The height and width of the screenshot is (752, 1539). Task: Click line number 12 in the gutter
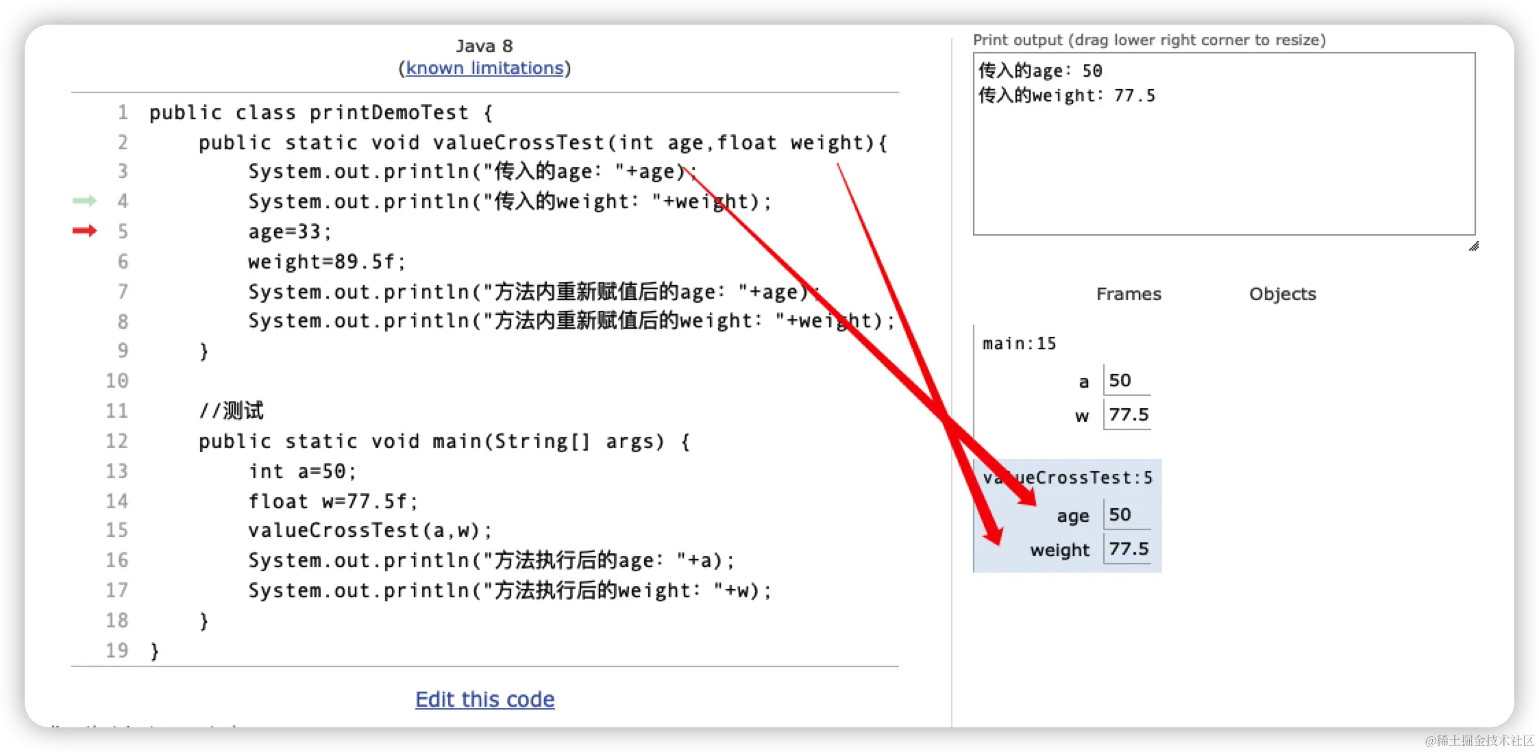(x=116, y=441)
